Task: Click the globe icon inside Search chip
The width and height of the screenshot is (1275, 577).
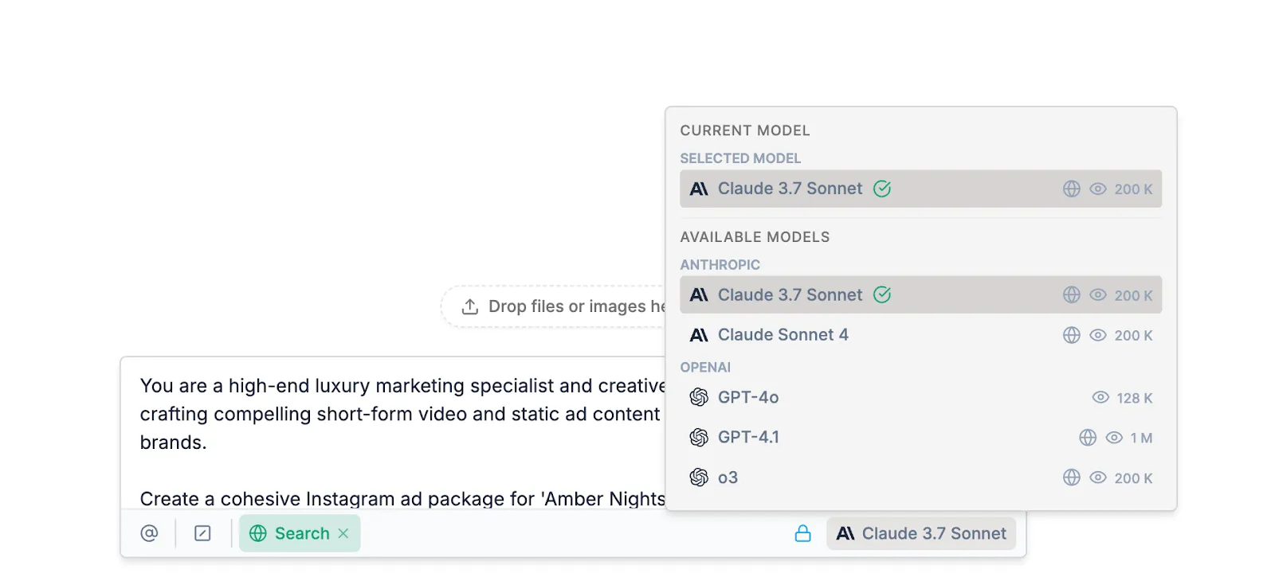Action: (258, 533)
